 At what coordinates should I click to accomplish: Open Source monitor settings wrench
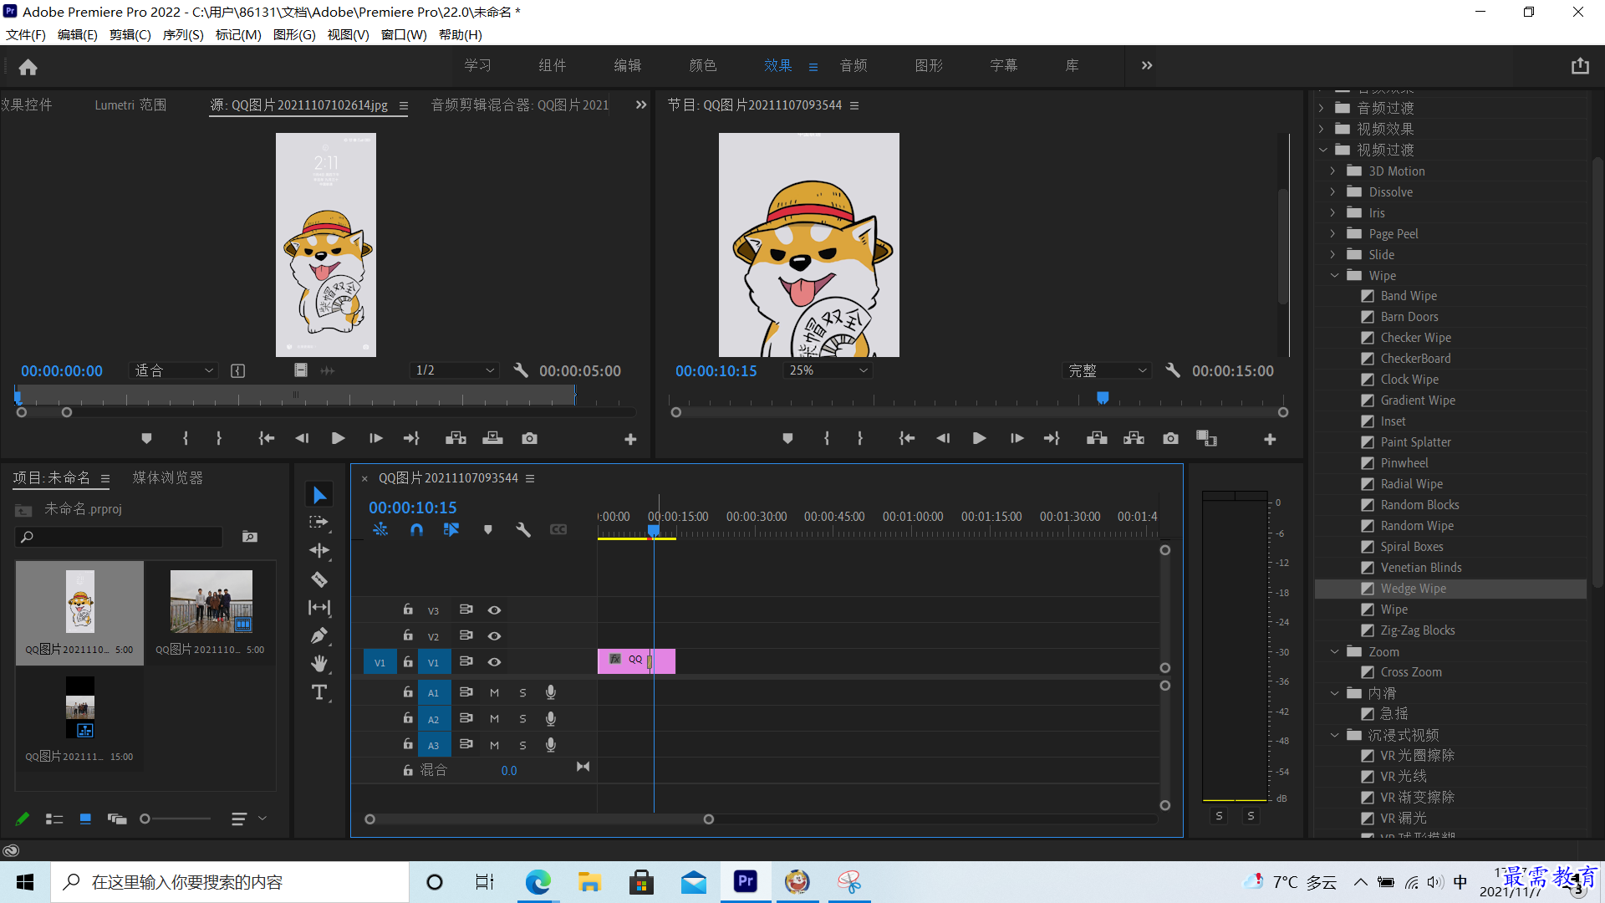click(521, 370)
